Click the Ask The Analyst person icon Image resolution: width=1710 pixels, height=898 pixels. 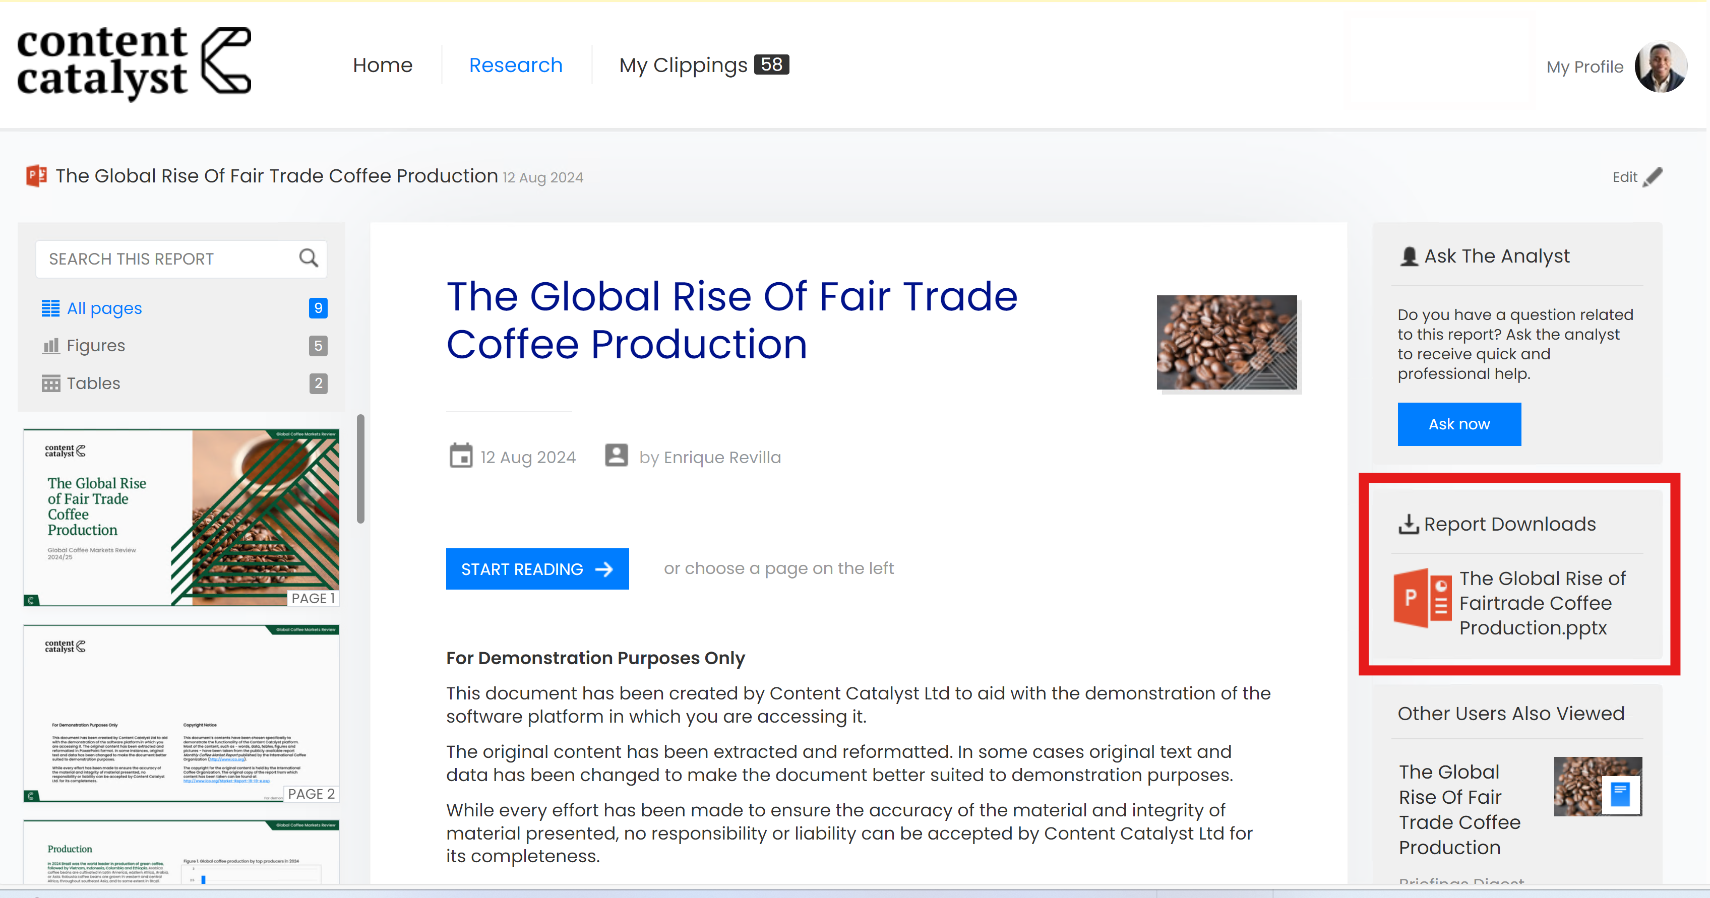coord(1409,256)
